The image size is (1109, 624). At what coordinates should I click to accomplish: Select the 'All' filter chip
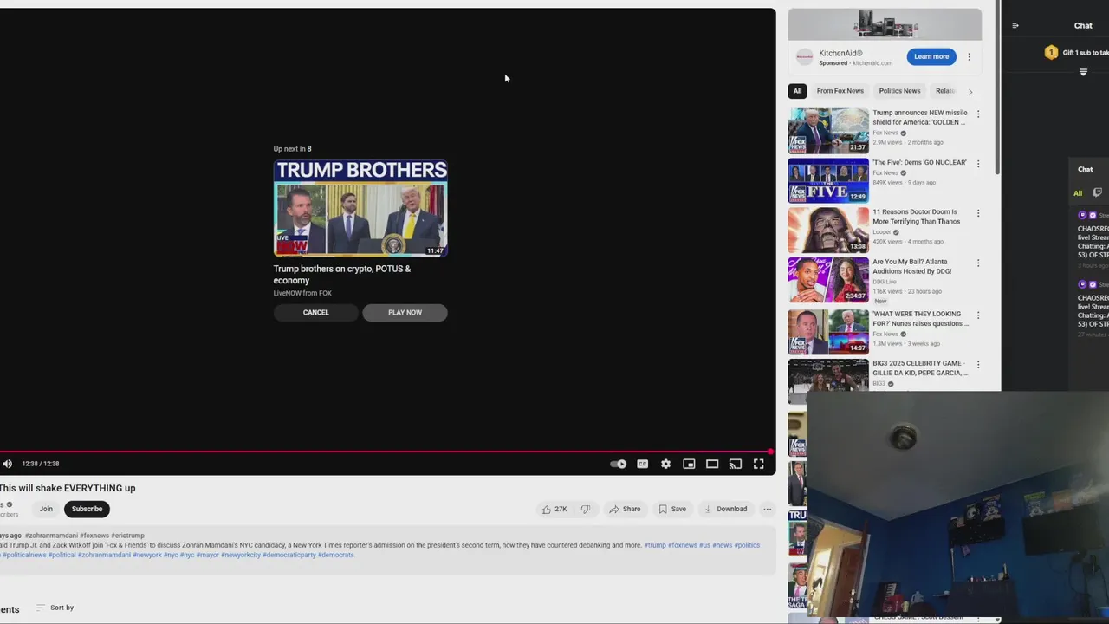[x=797, y=91]
